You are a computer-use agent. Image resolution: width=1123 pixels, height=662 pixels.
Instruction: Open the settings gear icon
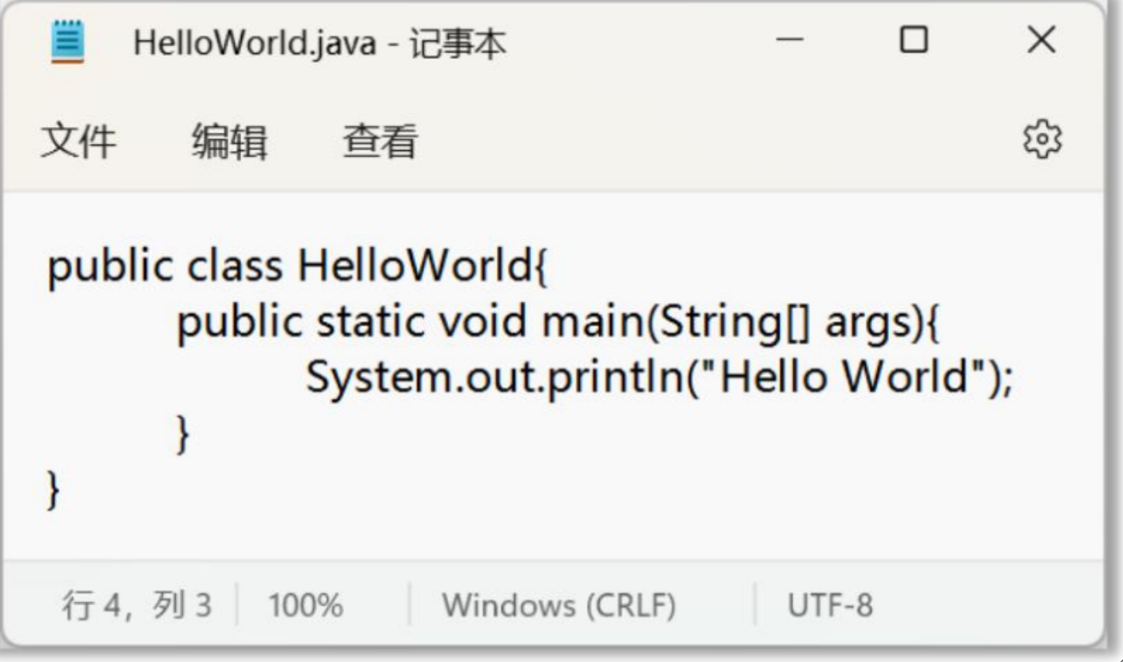coord(1042,141)
